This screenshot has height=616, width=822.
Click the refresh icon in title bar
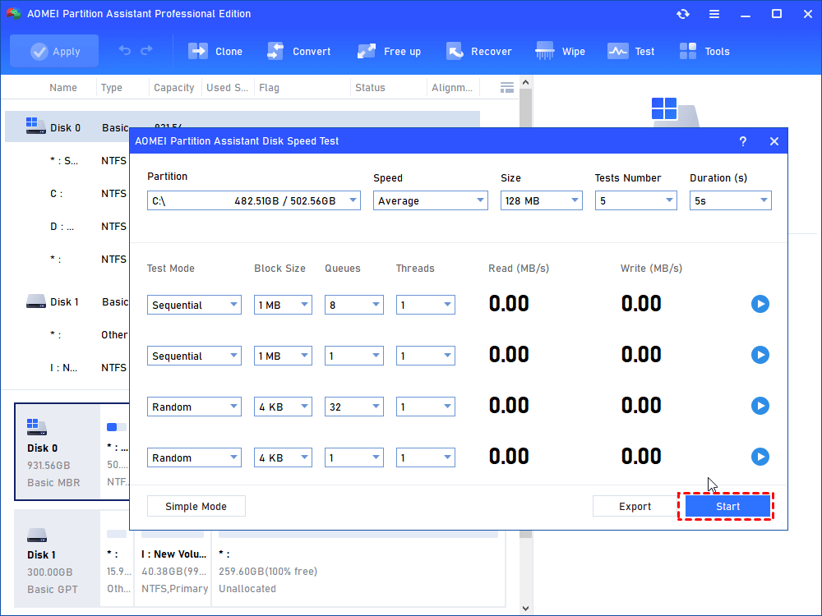(682, 14)
